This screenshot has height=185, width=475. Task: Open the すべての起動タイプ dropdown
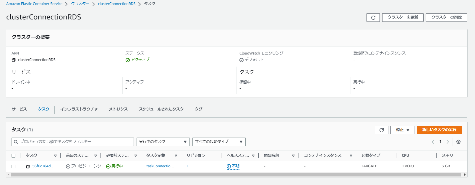coord(219,142)
